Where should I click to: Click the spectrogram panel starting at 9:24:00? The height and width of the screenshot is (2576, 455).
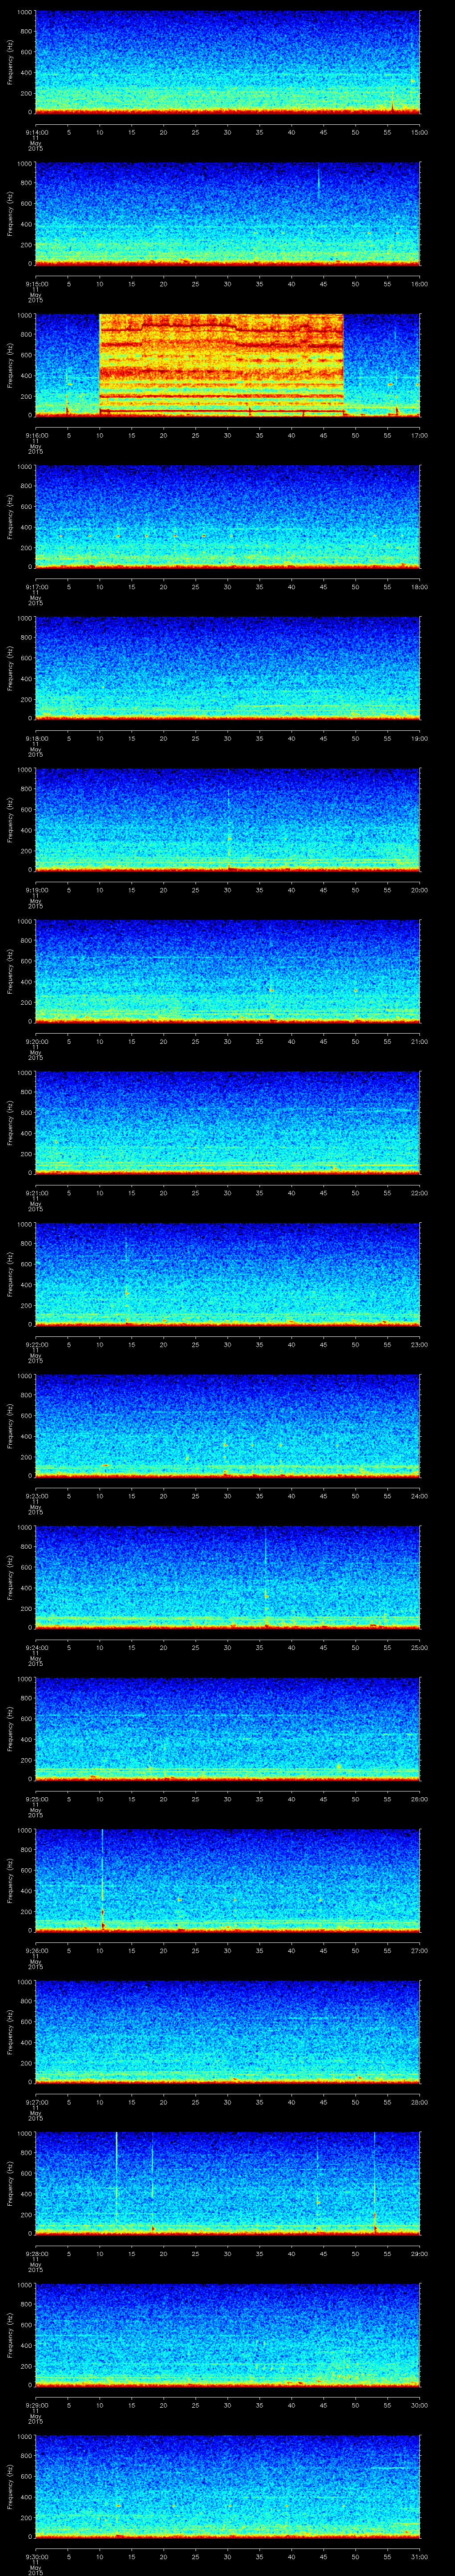point(227,1577)
